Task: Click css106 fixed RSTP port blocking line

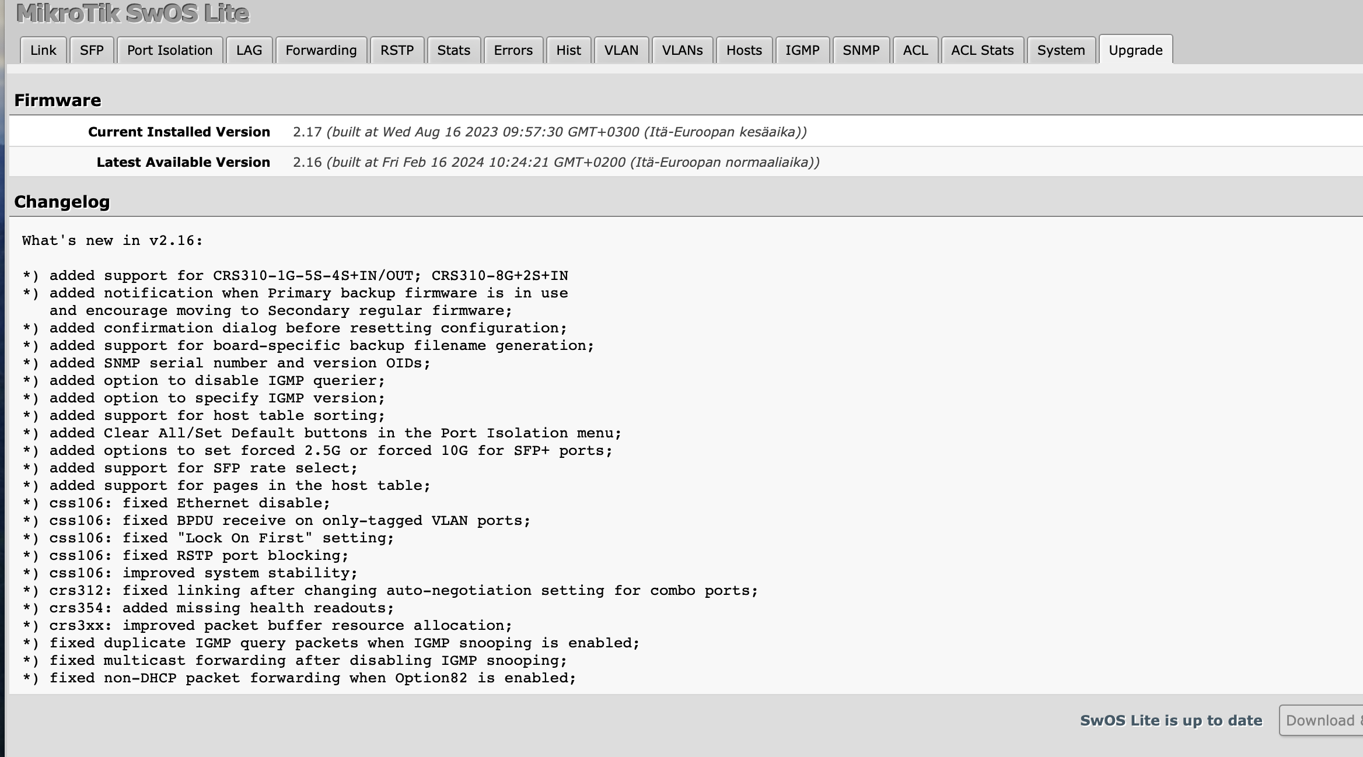Action: pyautogui.click(x=186, y=555)
